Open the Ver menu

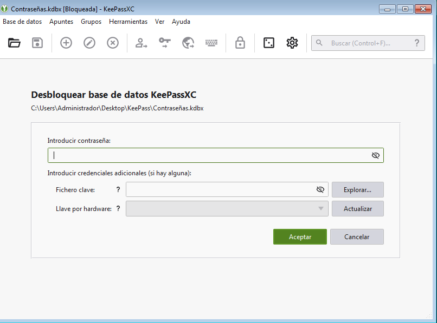point(160,22)
